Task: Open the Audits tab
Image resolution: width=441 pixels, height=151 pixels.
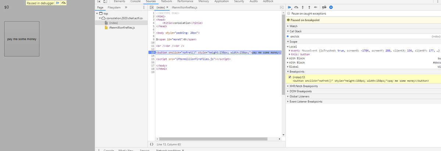Action: click(254, 1)
